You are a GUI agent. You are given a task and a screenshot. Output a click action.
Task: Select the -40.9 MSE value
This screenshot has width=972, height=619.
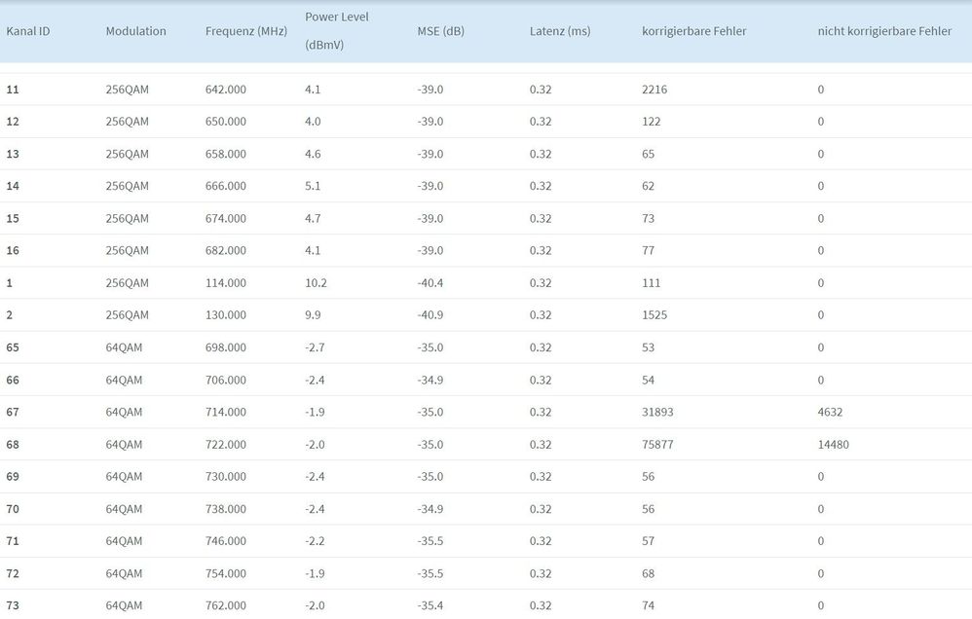coord(430,315)
